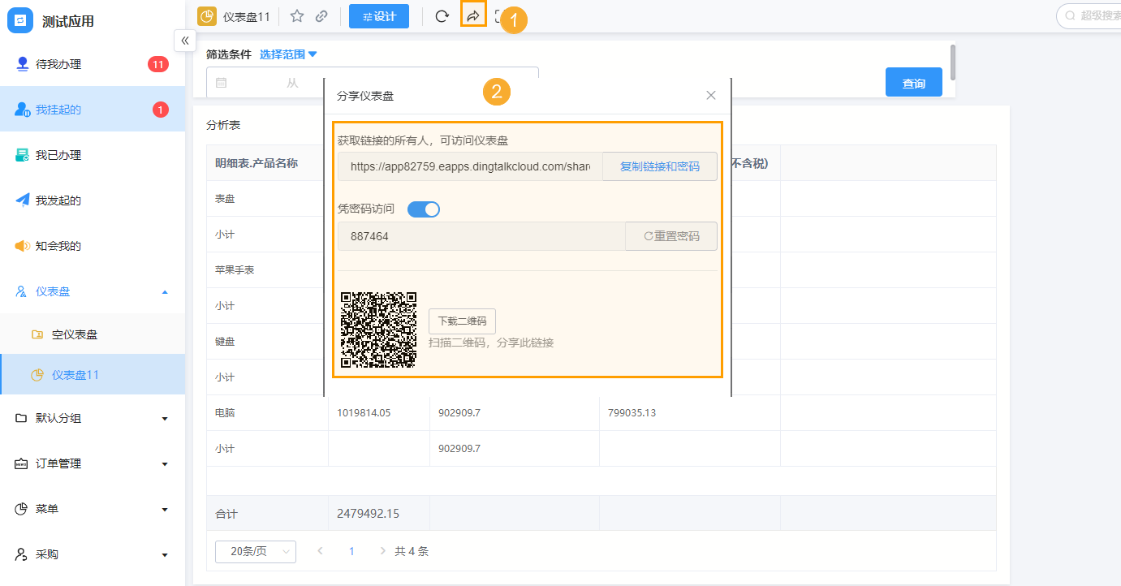
Task: Favorite the dashboard with the star icon
Action: pos(297,16)
